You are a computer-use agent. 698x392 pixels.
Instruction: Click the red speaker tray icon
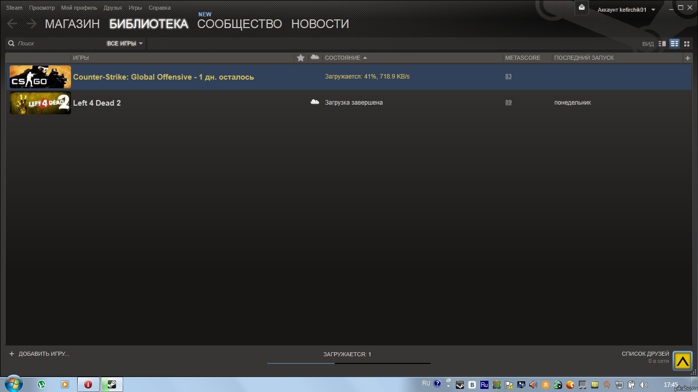(x=533, y=385)
